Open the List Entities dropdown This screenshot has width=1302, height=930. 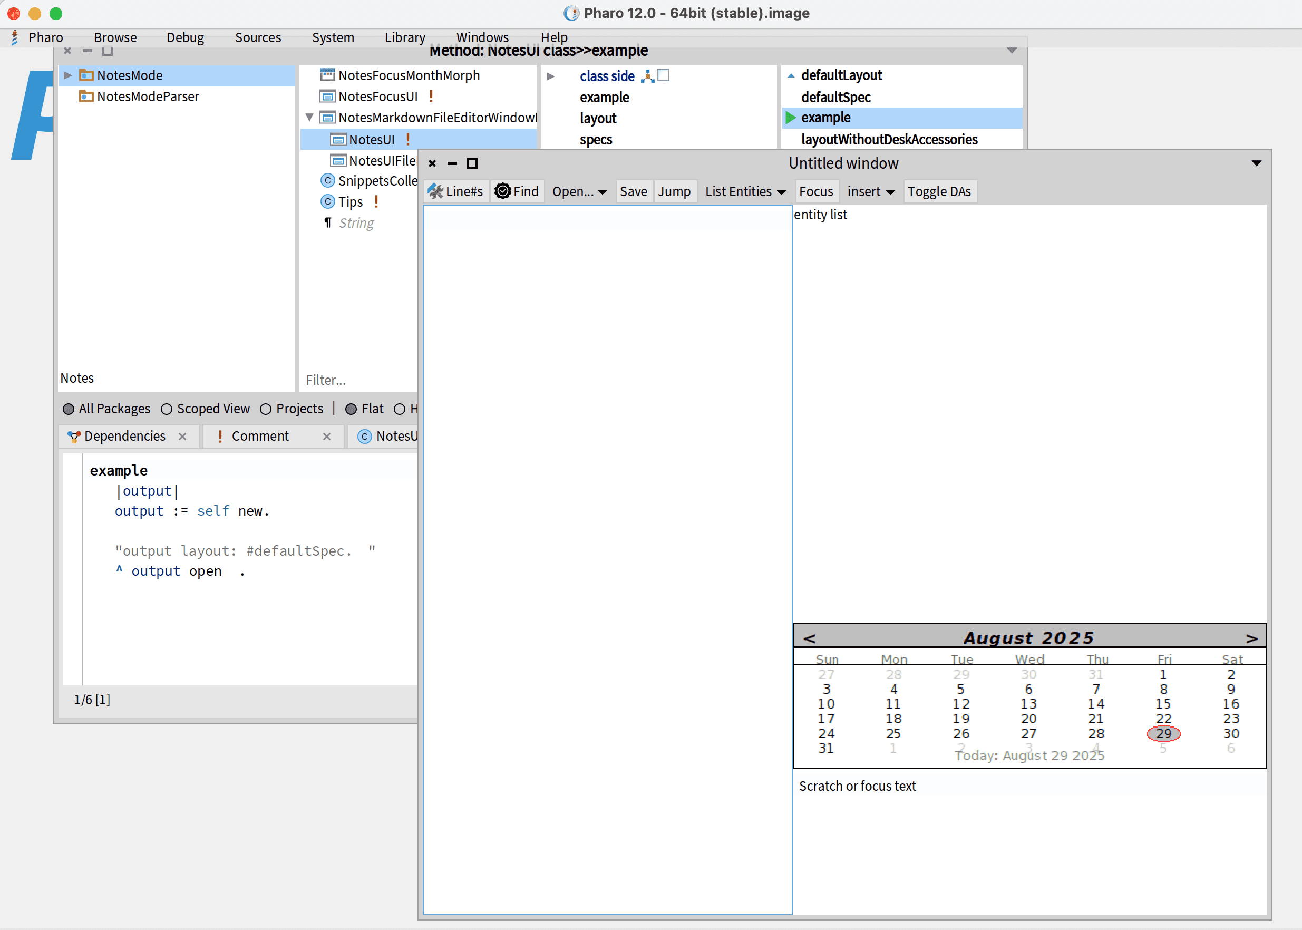tap(745, 191)
